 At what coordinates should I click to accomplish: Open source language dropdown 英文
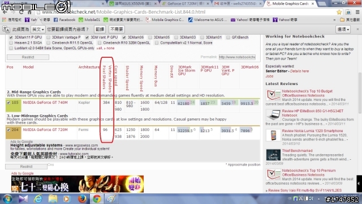(38, 29)
